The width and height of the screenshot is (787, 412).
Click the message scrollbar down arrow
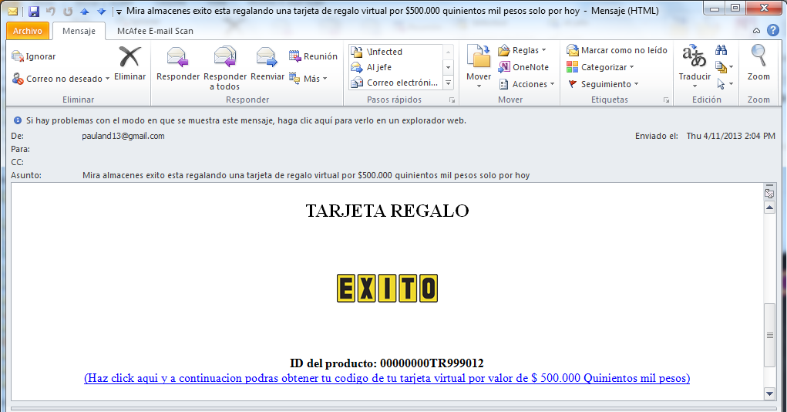coord(769,394)
